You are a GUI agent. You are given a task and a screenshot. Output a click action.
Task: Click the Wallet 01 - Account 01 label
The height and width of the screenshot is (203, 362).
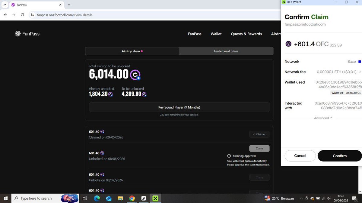[346, 93]
